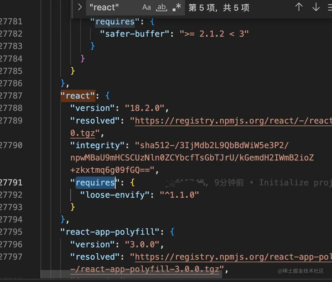The image size is (332, 282).
Task: Click the "version" key on line 27796
Action: [x=93, y=244]
